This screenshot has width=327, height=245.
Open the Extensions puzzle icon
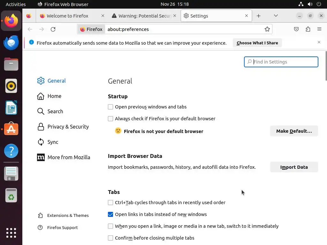[308, 29]
